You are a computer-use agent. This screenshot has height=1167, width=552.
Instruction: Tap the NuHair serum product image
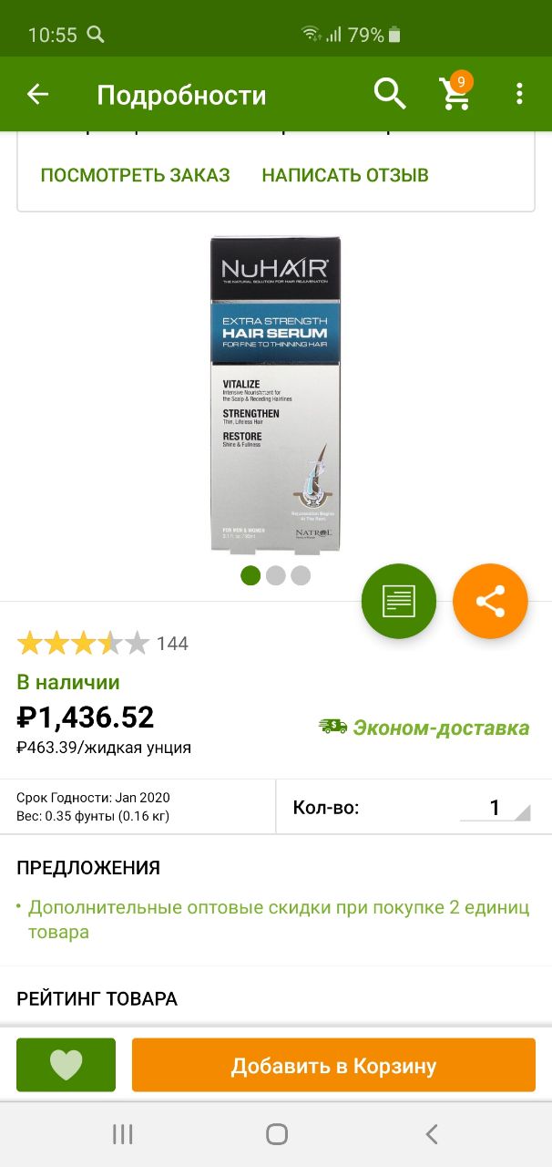(x=276, y=394)
